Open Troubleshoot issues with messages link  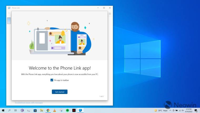29,102
